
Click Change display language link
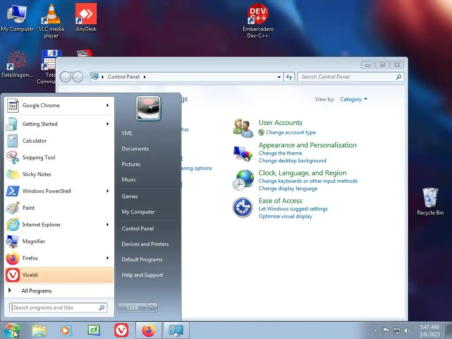click(x=288, y=188)
